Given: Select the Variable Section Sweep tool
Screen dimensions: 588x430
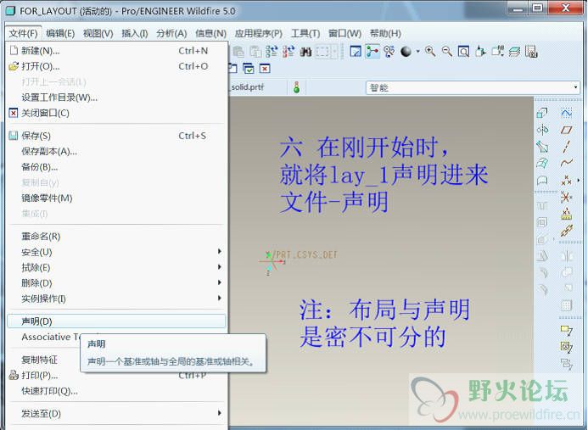Looking at the screenshot, I should (542, 147).
